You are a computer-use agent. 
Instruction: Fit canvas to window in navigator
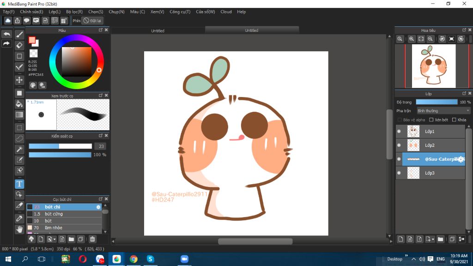(421, 39)
